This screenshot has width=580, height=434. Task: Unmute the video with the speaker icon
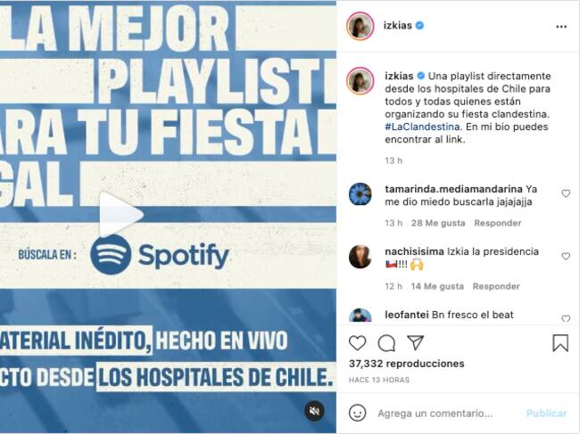314,411
